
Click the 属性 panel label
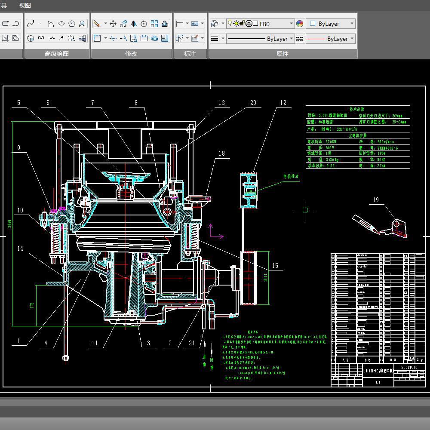(x=283, y=54)
